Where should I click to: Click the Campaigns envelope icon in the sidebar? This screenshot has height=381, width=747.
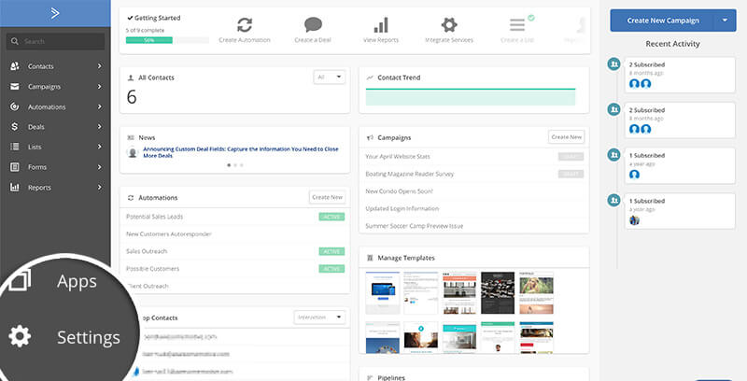coord(15,86)
